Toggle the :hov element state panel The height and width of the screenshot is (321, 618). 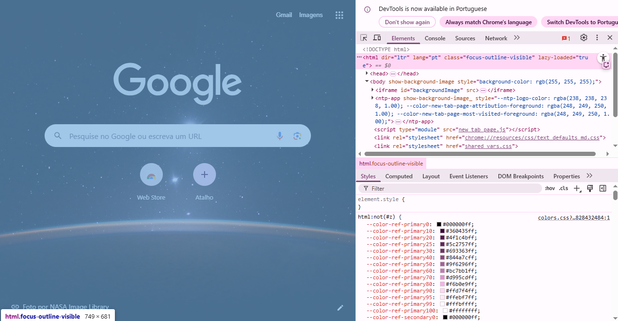tap(550, 188)
